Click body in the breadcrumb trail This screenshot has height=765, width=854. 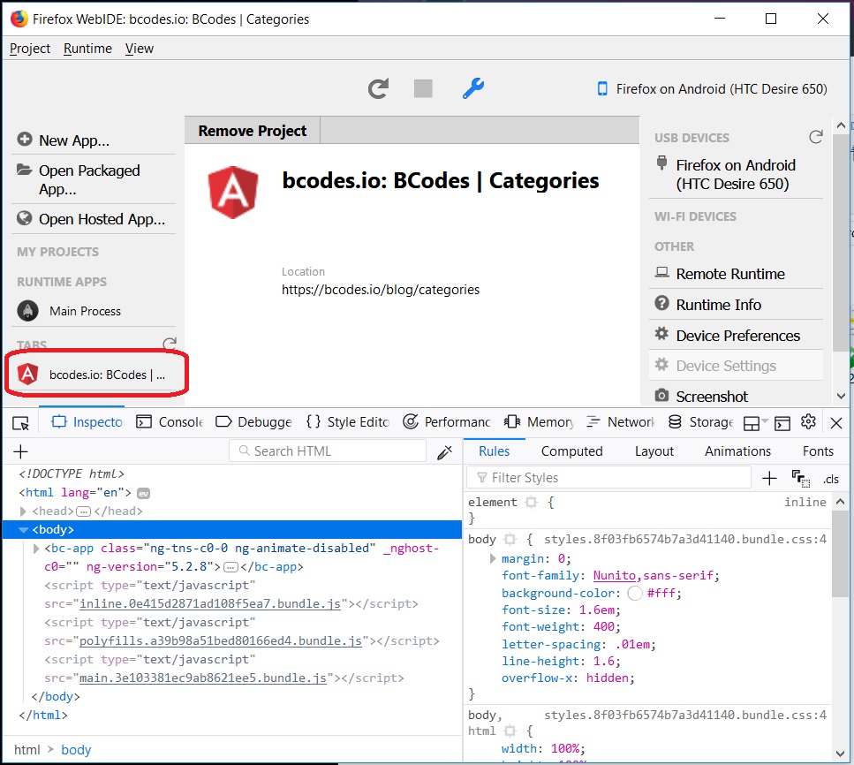click(76, 750)
